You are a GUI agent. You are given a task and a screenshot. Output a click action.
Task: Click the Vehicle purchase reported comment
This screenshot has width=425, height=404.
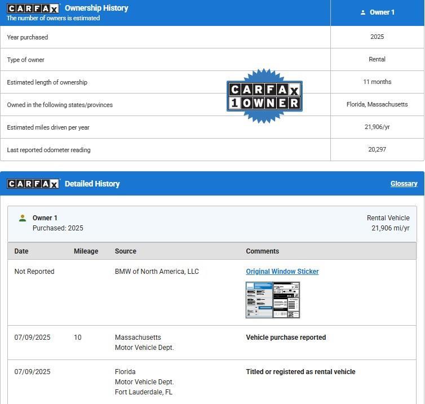pos(286,338)
